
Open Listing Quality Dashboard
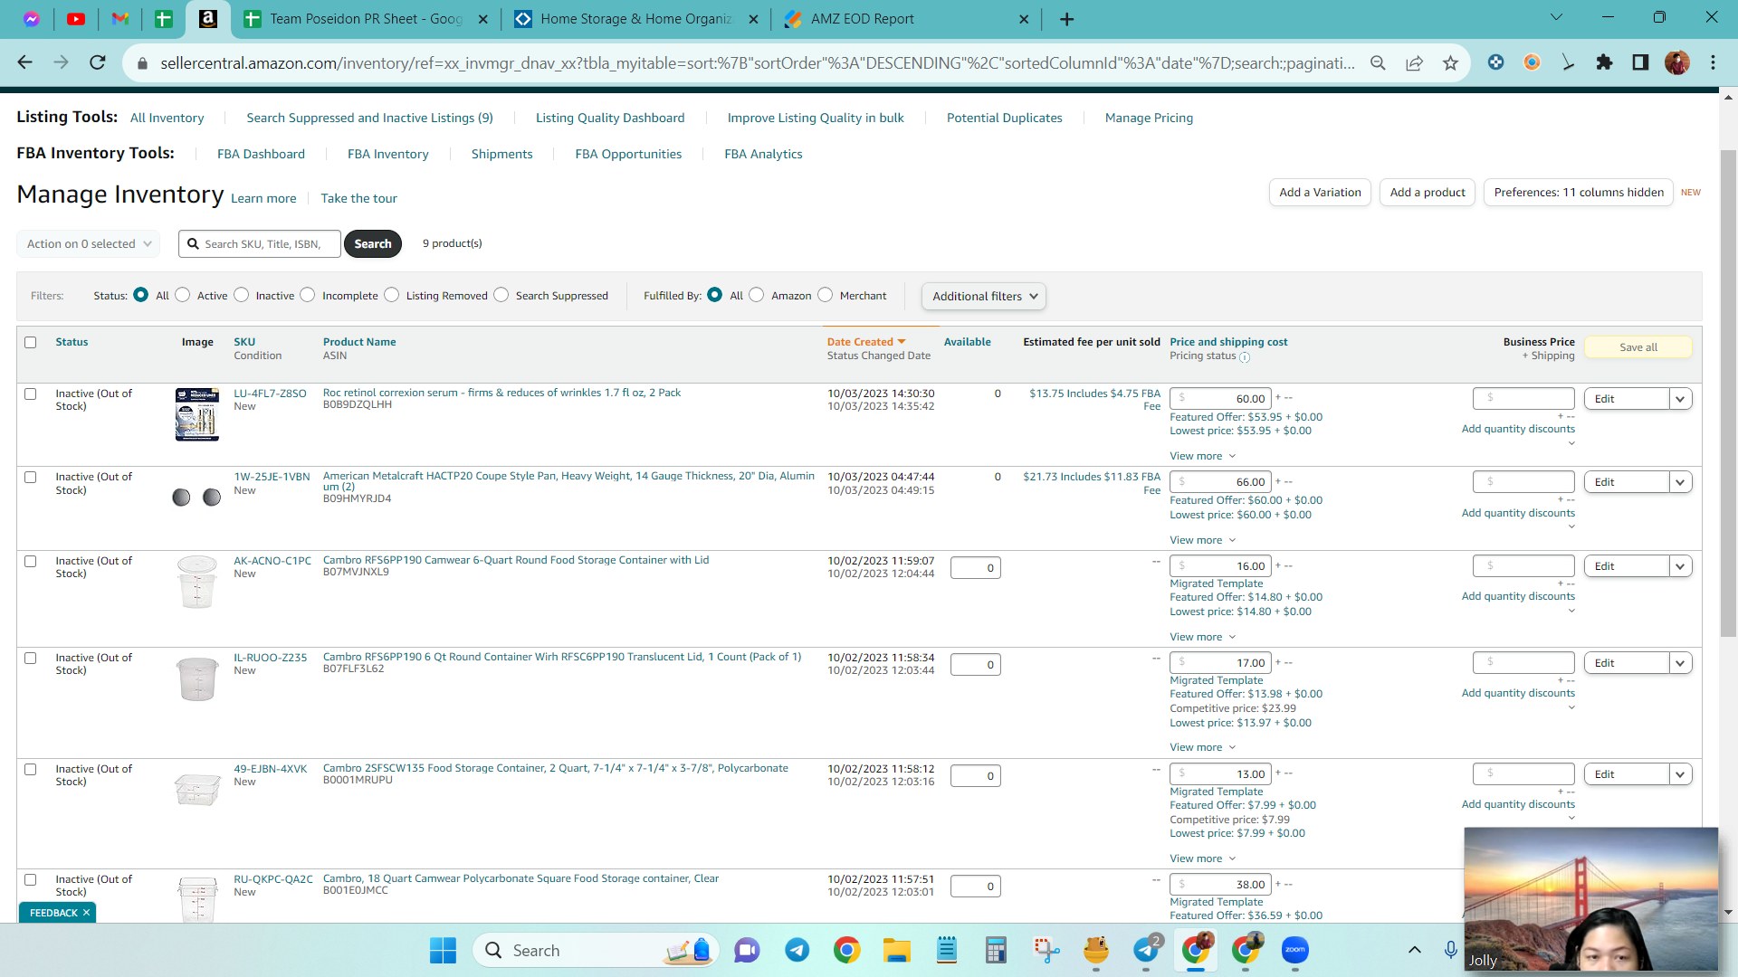[x=610, y=118]
